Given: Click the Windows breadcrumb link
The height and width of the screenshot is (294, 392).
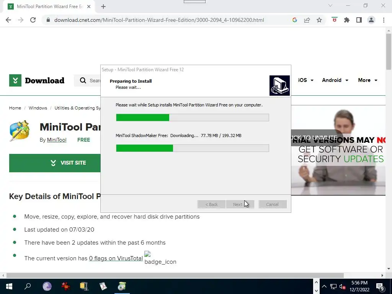Looking at the screenshot, I should (x=38, y=108).
